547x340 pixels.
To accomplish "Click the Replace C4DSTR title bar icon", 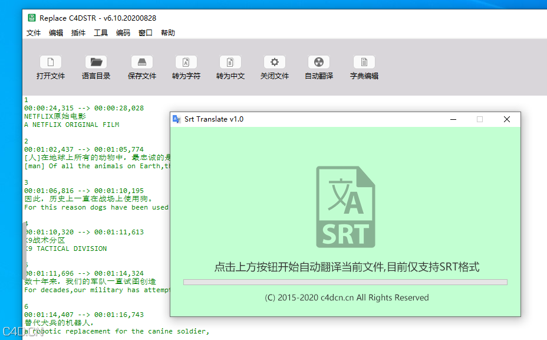I will (x=31, y=18).
